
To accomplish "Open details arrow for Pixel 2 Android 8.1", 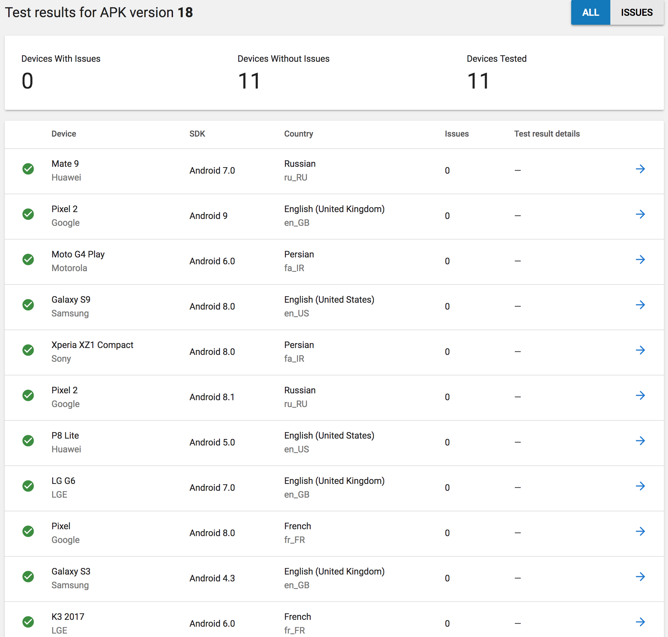I will point(640,395).
